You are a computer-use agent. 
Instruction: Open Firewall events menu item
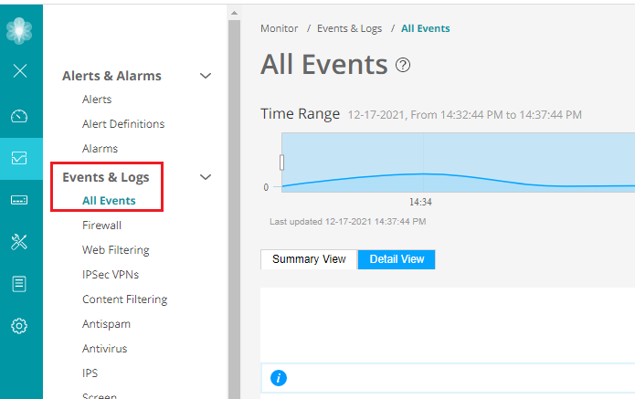[x=101, y=225]
